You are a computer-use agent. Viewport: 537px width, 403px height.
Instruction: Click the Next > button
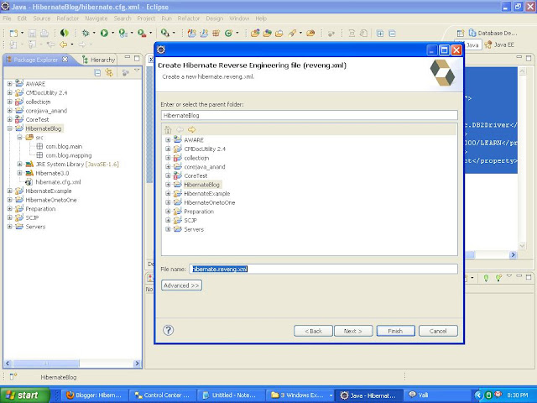(353, 331)
